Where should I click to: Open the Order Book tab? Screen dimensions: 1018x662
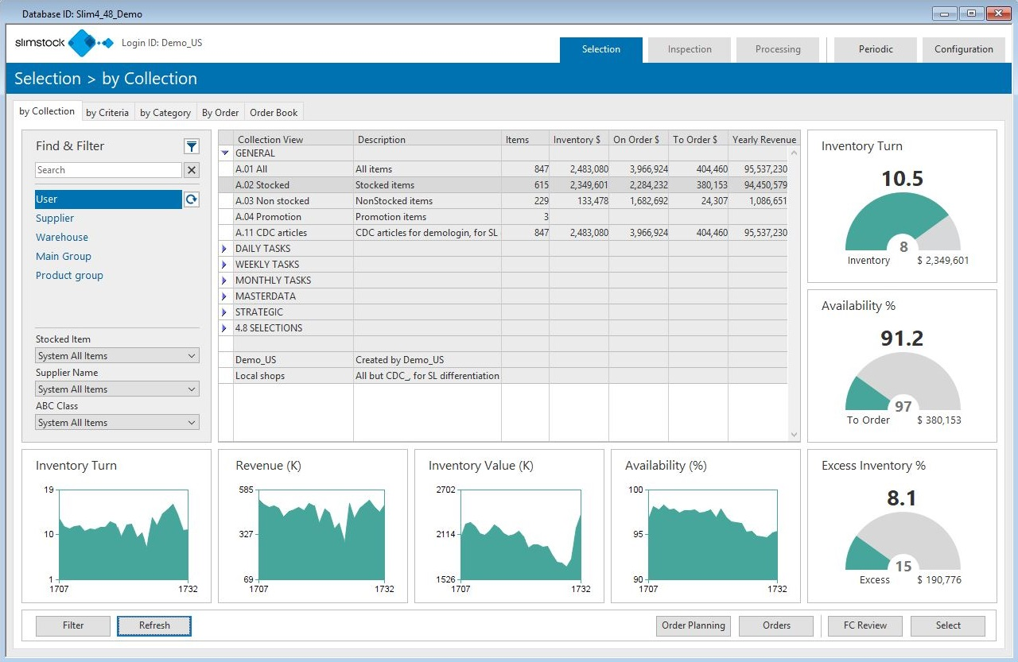[x=274, y=113]
